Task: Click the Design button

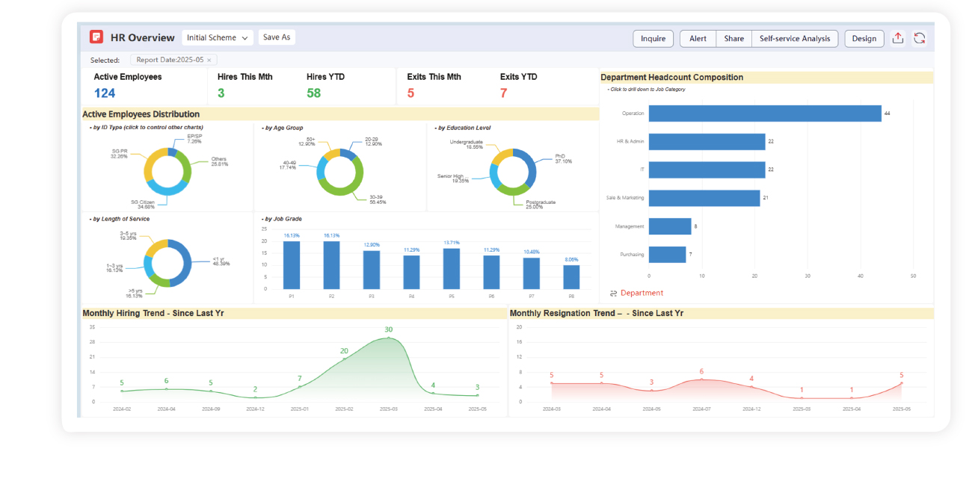Action: coord(864,39)
